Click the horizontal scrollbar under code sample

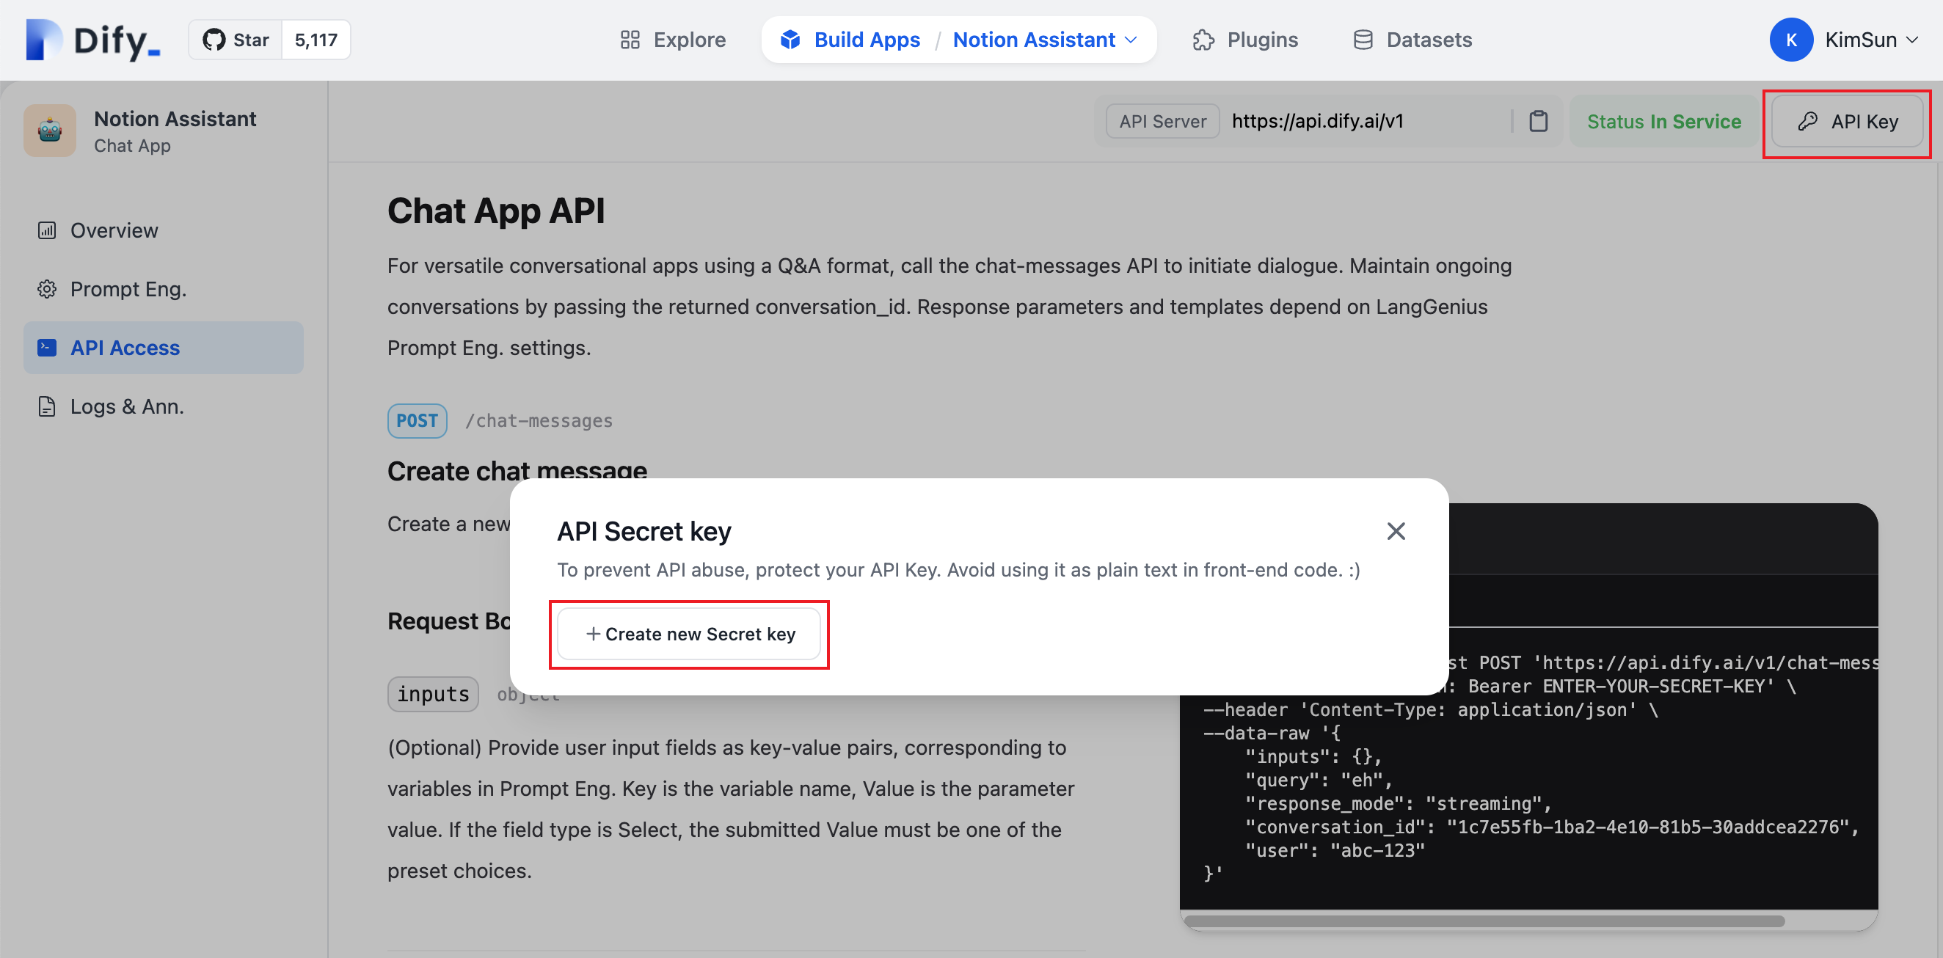coord(1484,921)
